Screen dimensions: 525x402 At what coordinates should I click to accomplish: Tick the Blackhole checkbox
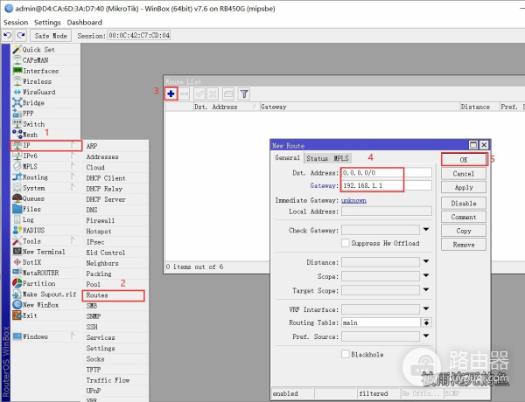(x=346, y=354)
